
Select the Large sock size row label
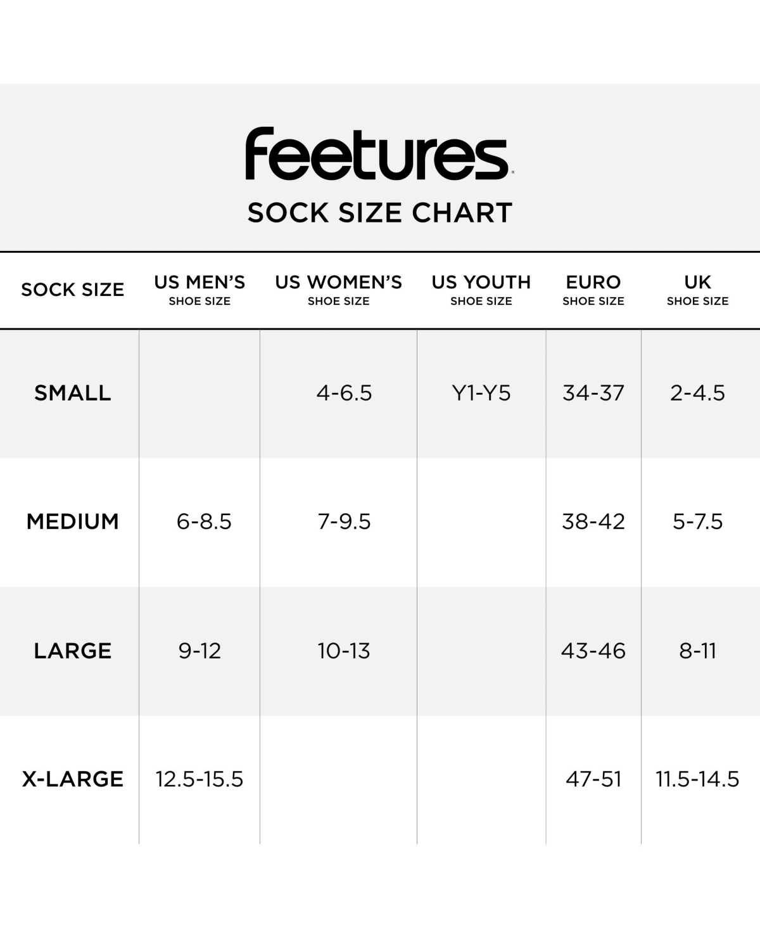[x=72, y=651]
